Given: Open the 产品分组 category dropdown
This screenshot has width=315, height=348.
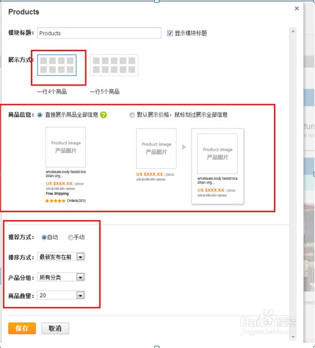Looking at the screenshot, I should tap(61, 277).
